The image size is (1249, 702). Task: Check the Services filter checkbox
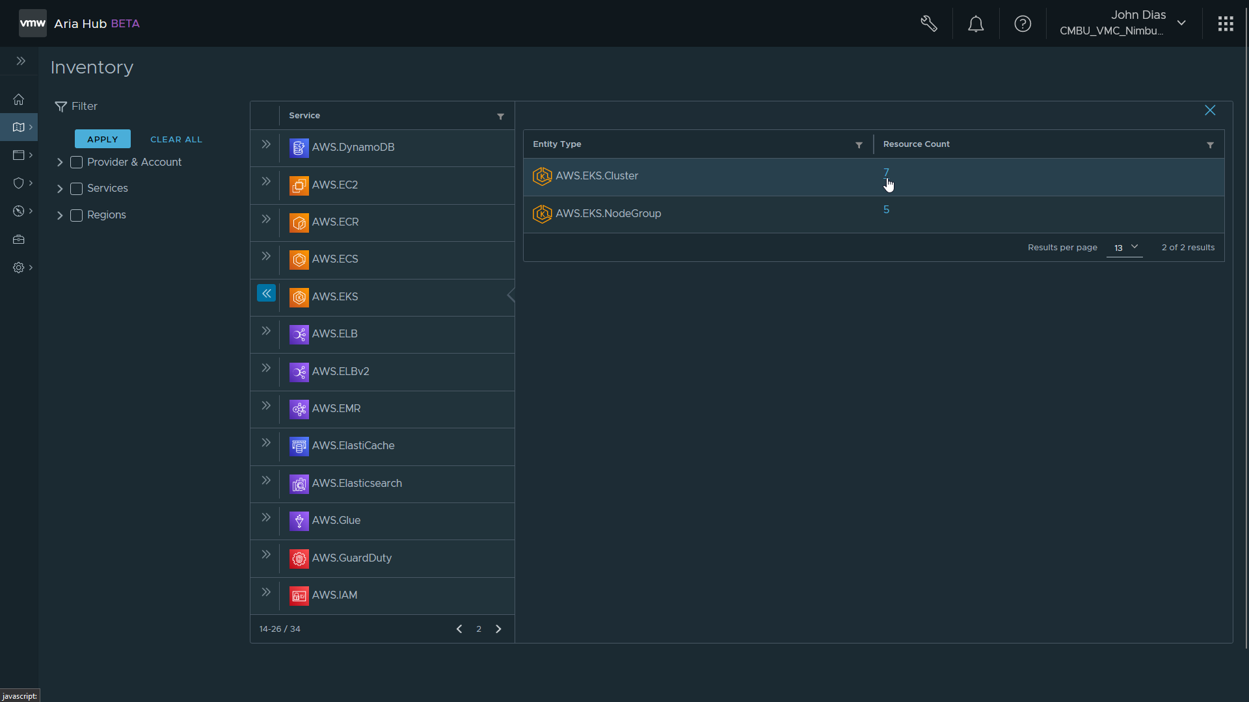pos(77,188)
